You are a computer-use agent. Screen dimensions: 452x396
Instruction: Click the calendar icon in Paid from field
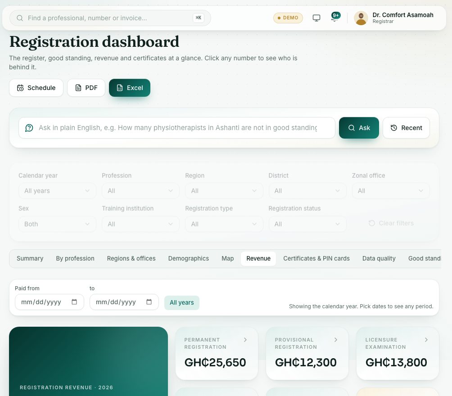[74, 302]
